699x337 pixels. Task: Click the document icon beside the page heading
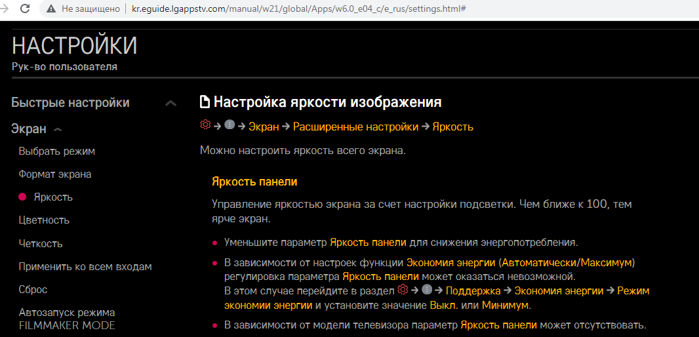[205, 102]
